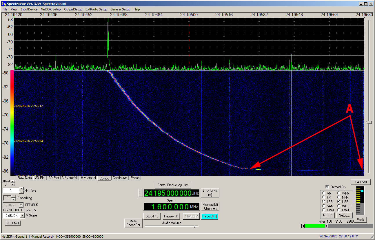Click the Auto Scale (A) button
Image resolution: width=375 pixels, height=240 pixels.
[x=210, y=193]
